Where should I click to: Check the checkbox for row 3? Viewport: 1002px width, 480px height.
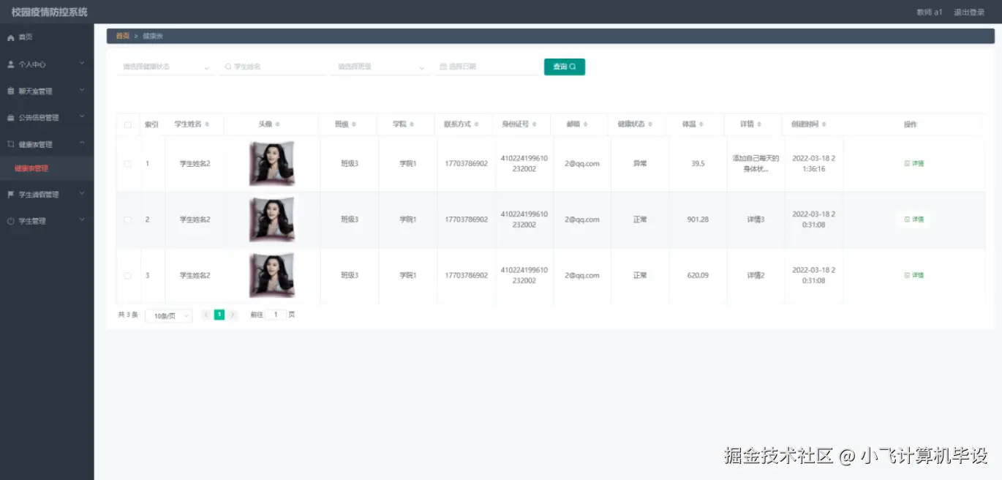128,276
